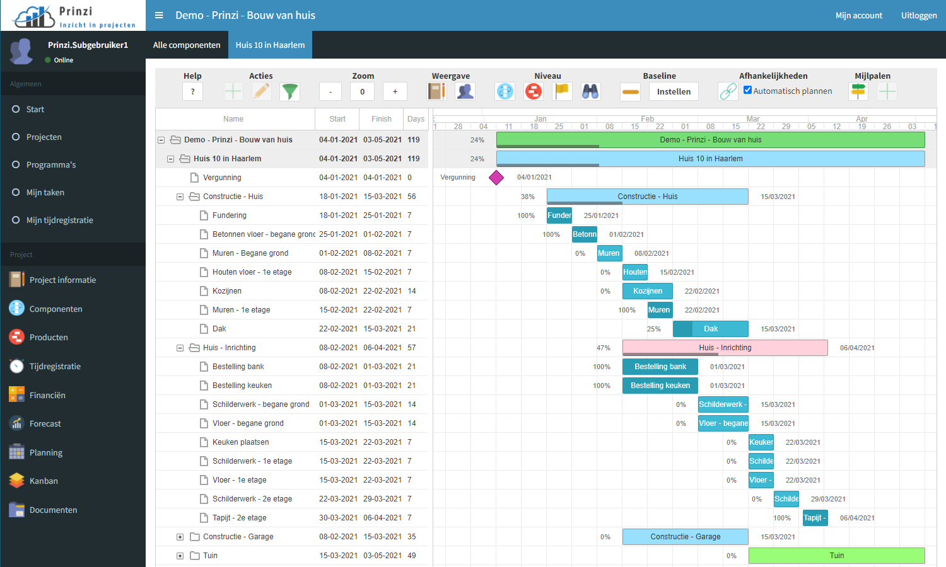Click the signpost milestone icon under Mijlpalen
The image size is (946, 567).
(x=858, y=92)
